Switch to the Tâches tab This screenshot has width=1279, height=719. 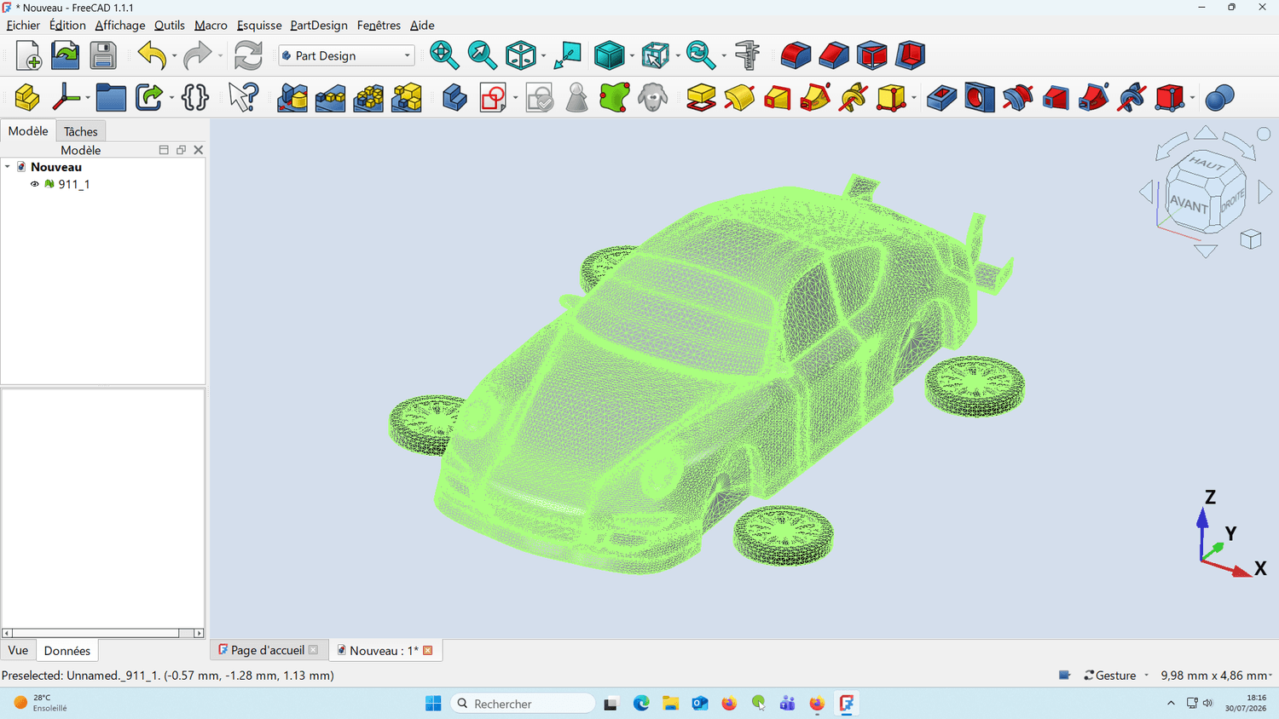81,131
